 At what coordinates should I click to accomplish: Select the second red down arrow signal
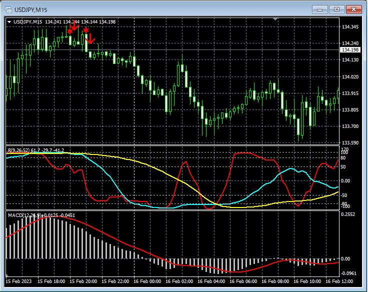(91, 39)
